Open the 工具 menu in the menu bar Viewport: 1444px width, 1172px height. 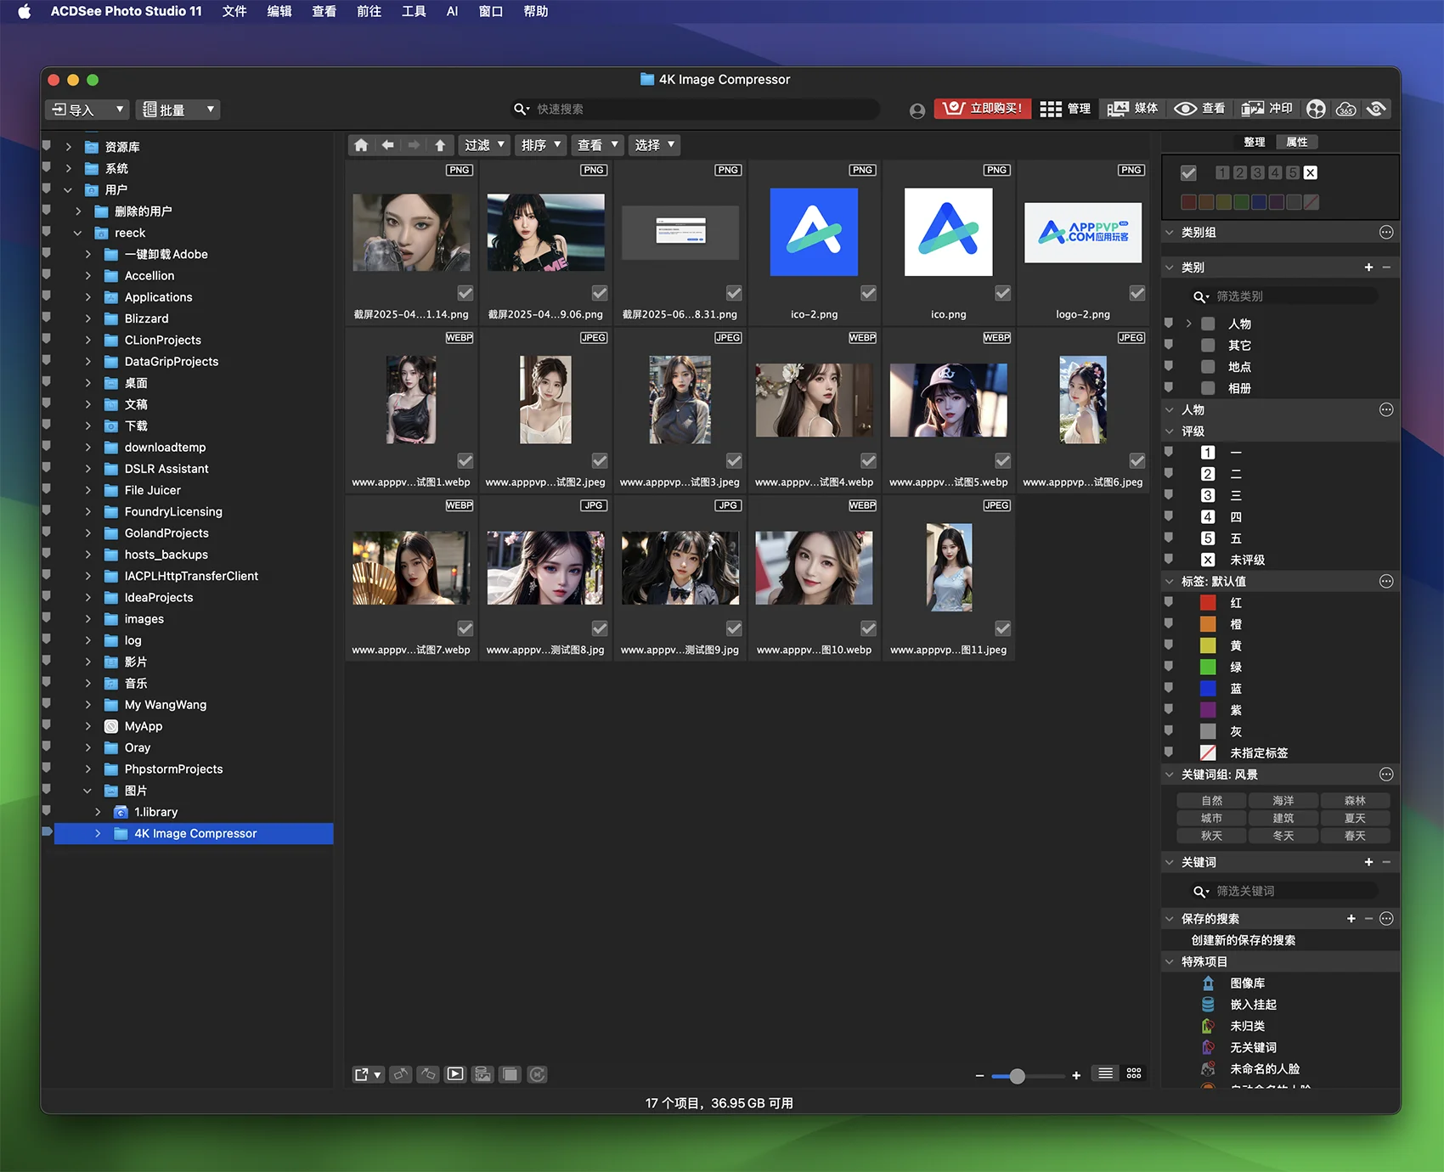(x=414, y=11)
